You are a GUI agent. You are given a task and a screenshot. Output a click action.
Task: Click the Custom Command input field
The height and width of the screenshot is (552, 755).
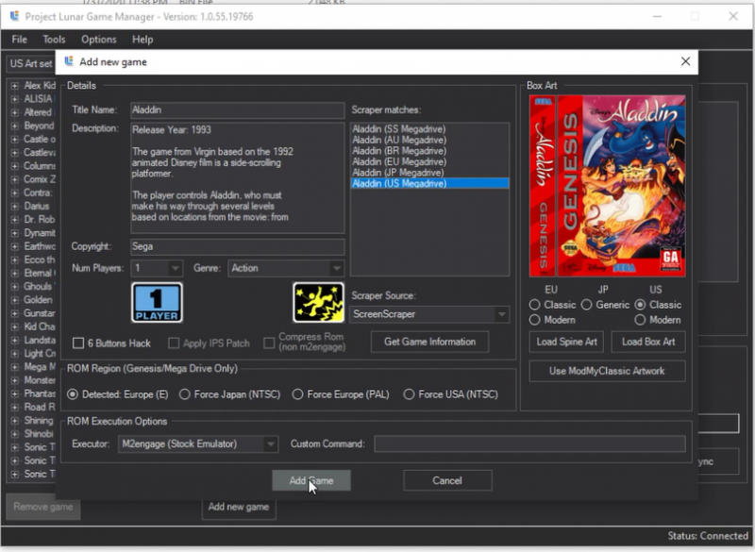pos(530,443)
